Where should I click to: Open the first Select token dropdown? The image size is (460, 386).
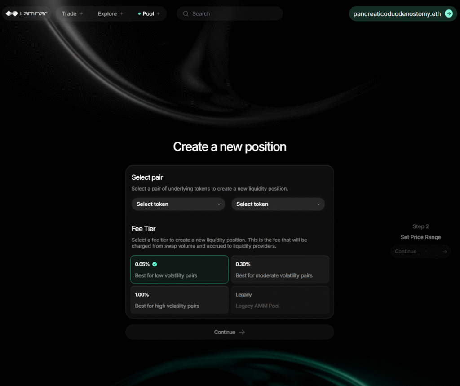[x=178, y=204]
